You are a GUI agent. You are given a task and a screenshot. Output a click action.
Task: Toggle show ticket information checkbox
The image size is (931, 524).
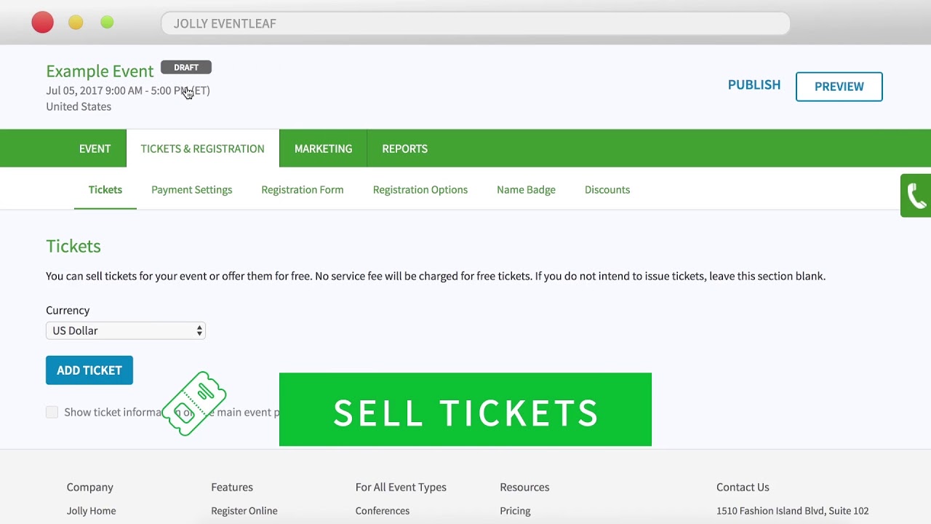pyautogui.click(x=52, y=412)
